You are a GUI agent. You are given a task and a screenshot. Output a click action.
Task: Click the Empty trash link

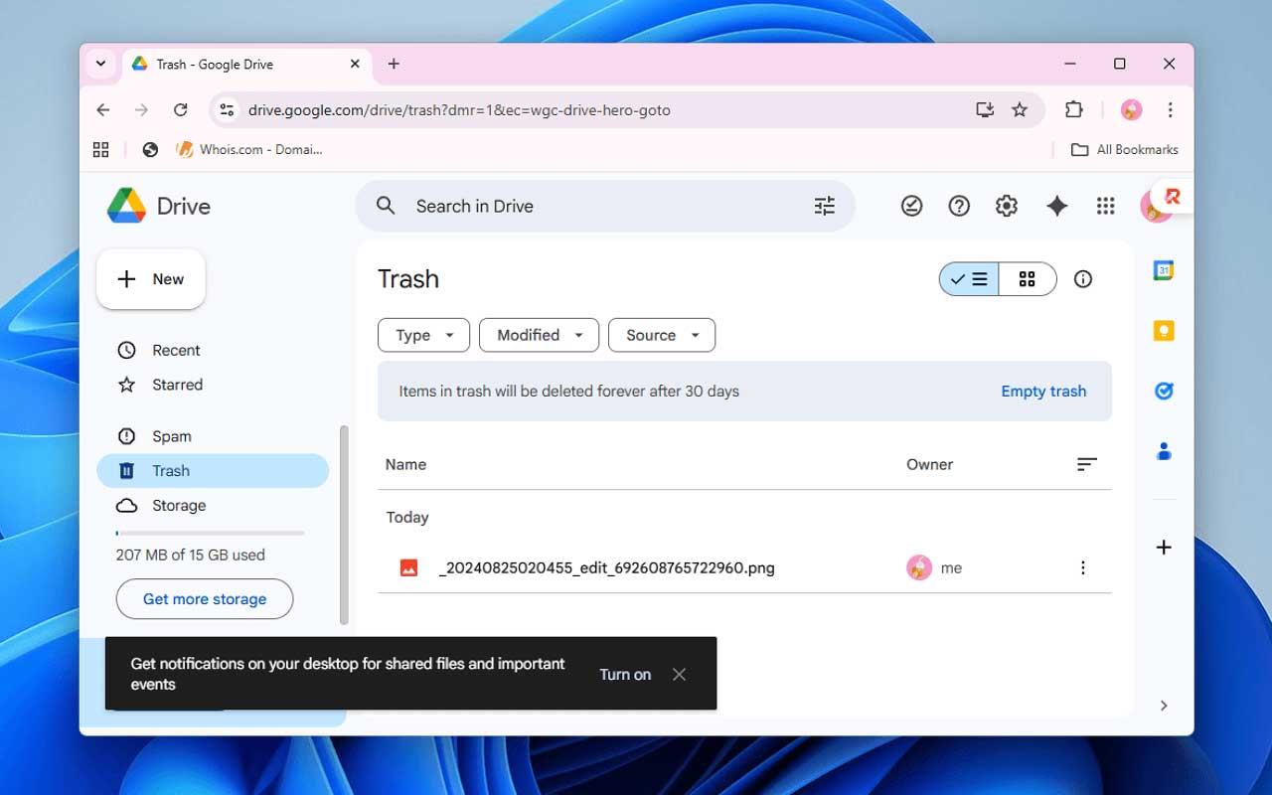click(1043, 392)
